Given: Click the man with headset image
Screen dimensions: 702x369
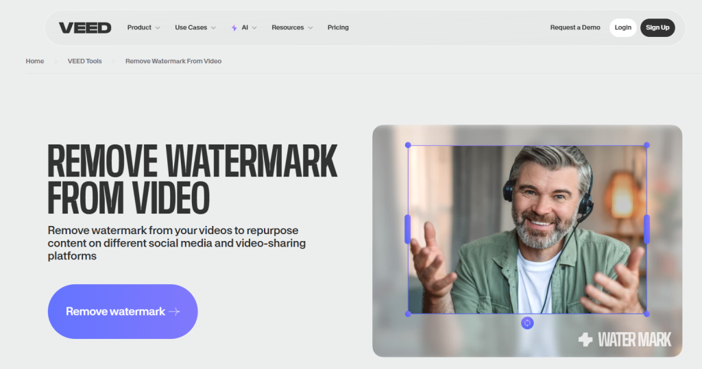Looking at the screenshot, I should point(527,229).
